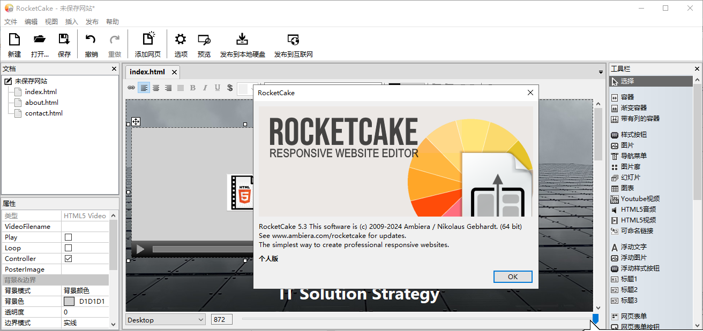This screenshot has width=703, height=331.
Task: Enable the Loop checkbox
Action: (x=67, y=248)
